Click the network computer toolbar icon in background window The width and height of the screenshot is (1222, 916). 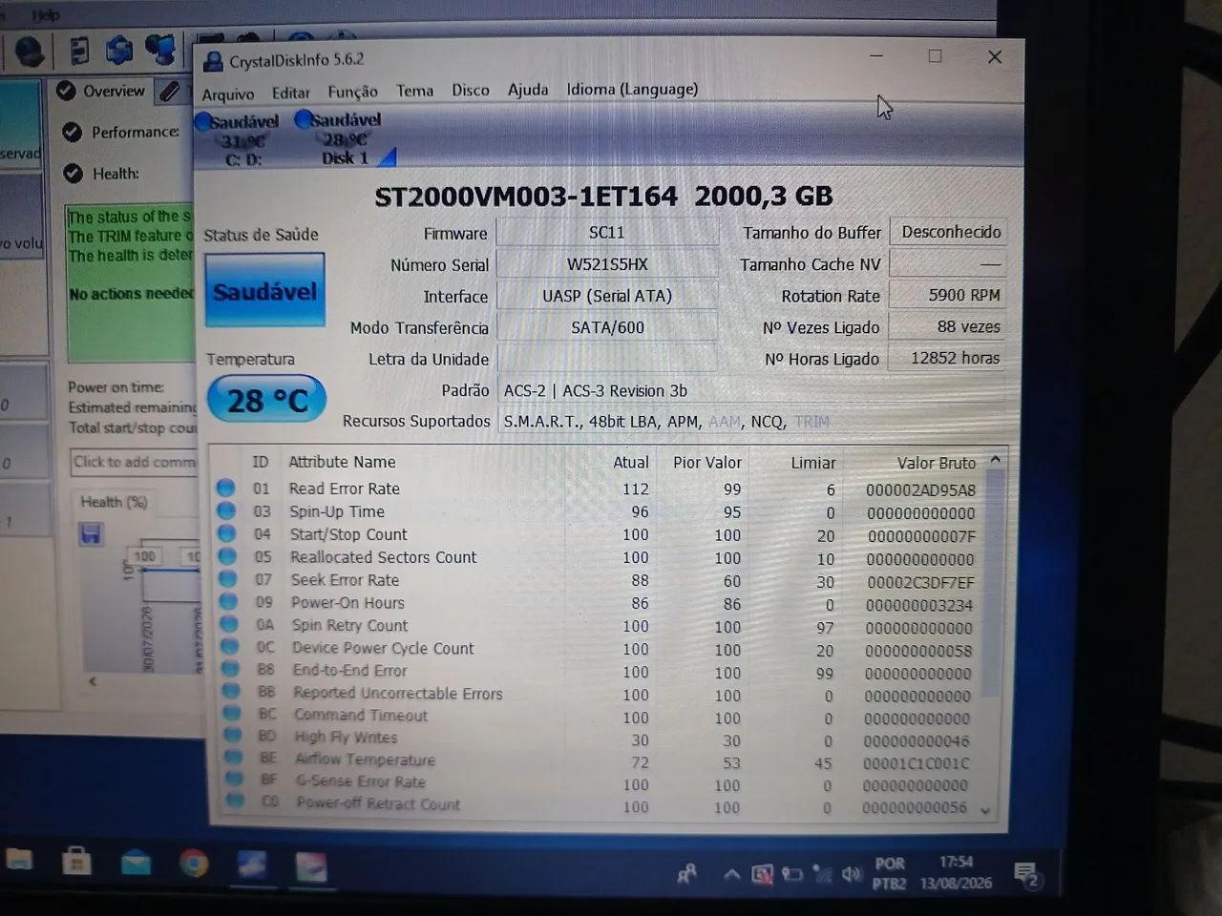click(x=162, y=48)
